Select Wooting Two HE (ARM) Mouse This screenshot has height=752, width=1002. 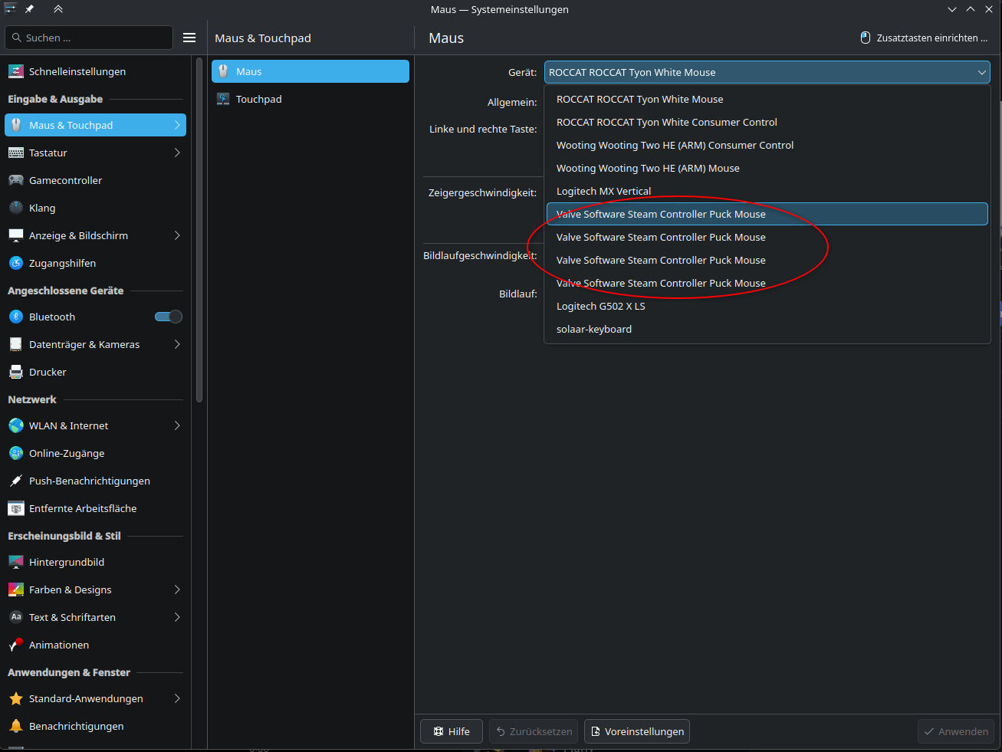[767, 168]
